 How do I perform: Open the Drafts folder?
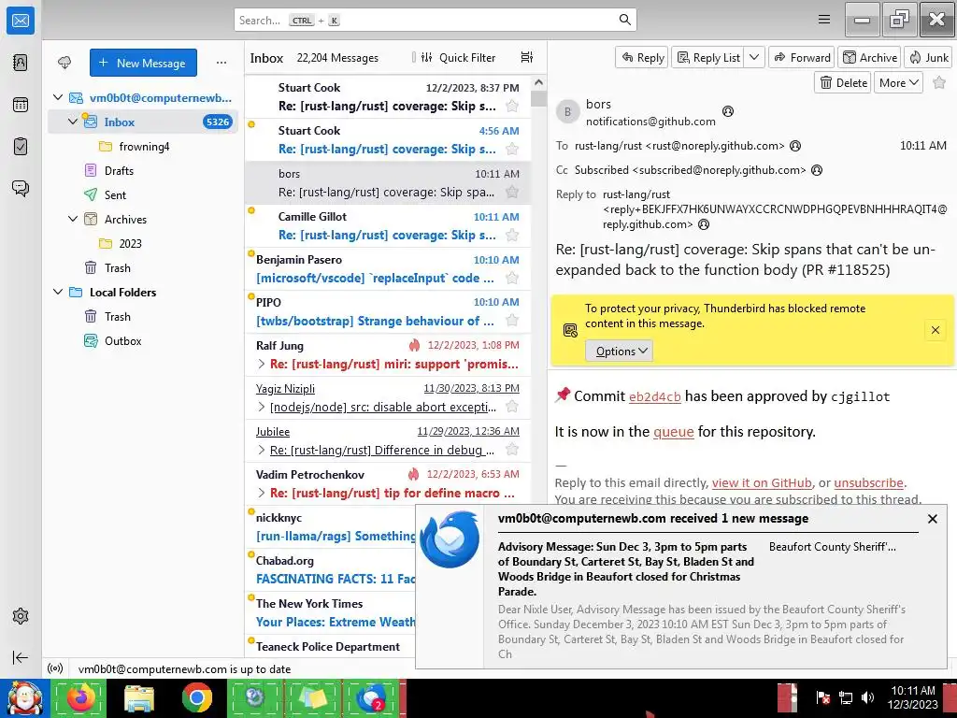(x=119, y=170)
